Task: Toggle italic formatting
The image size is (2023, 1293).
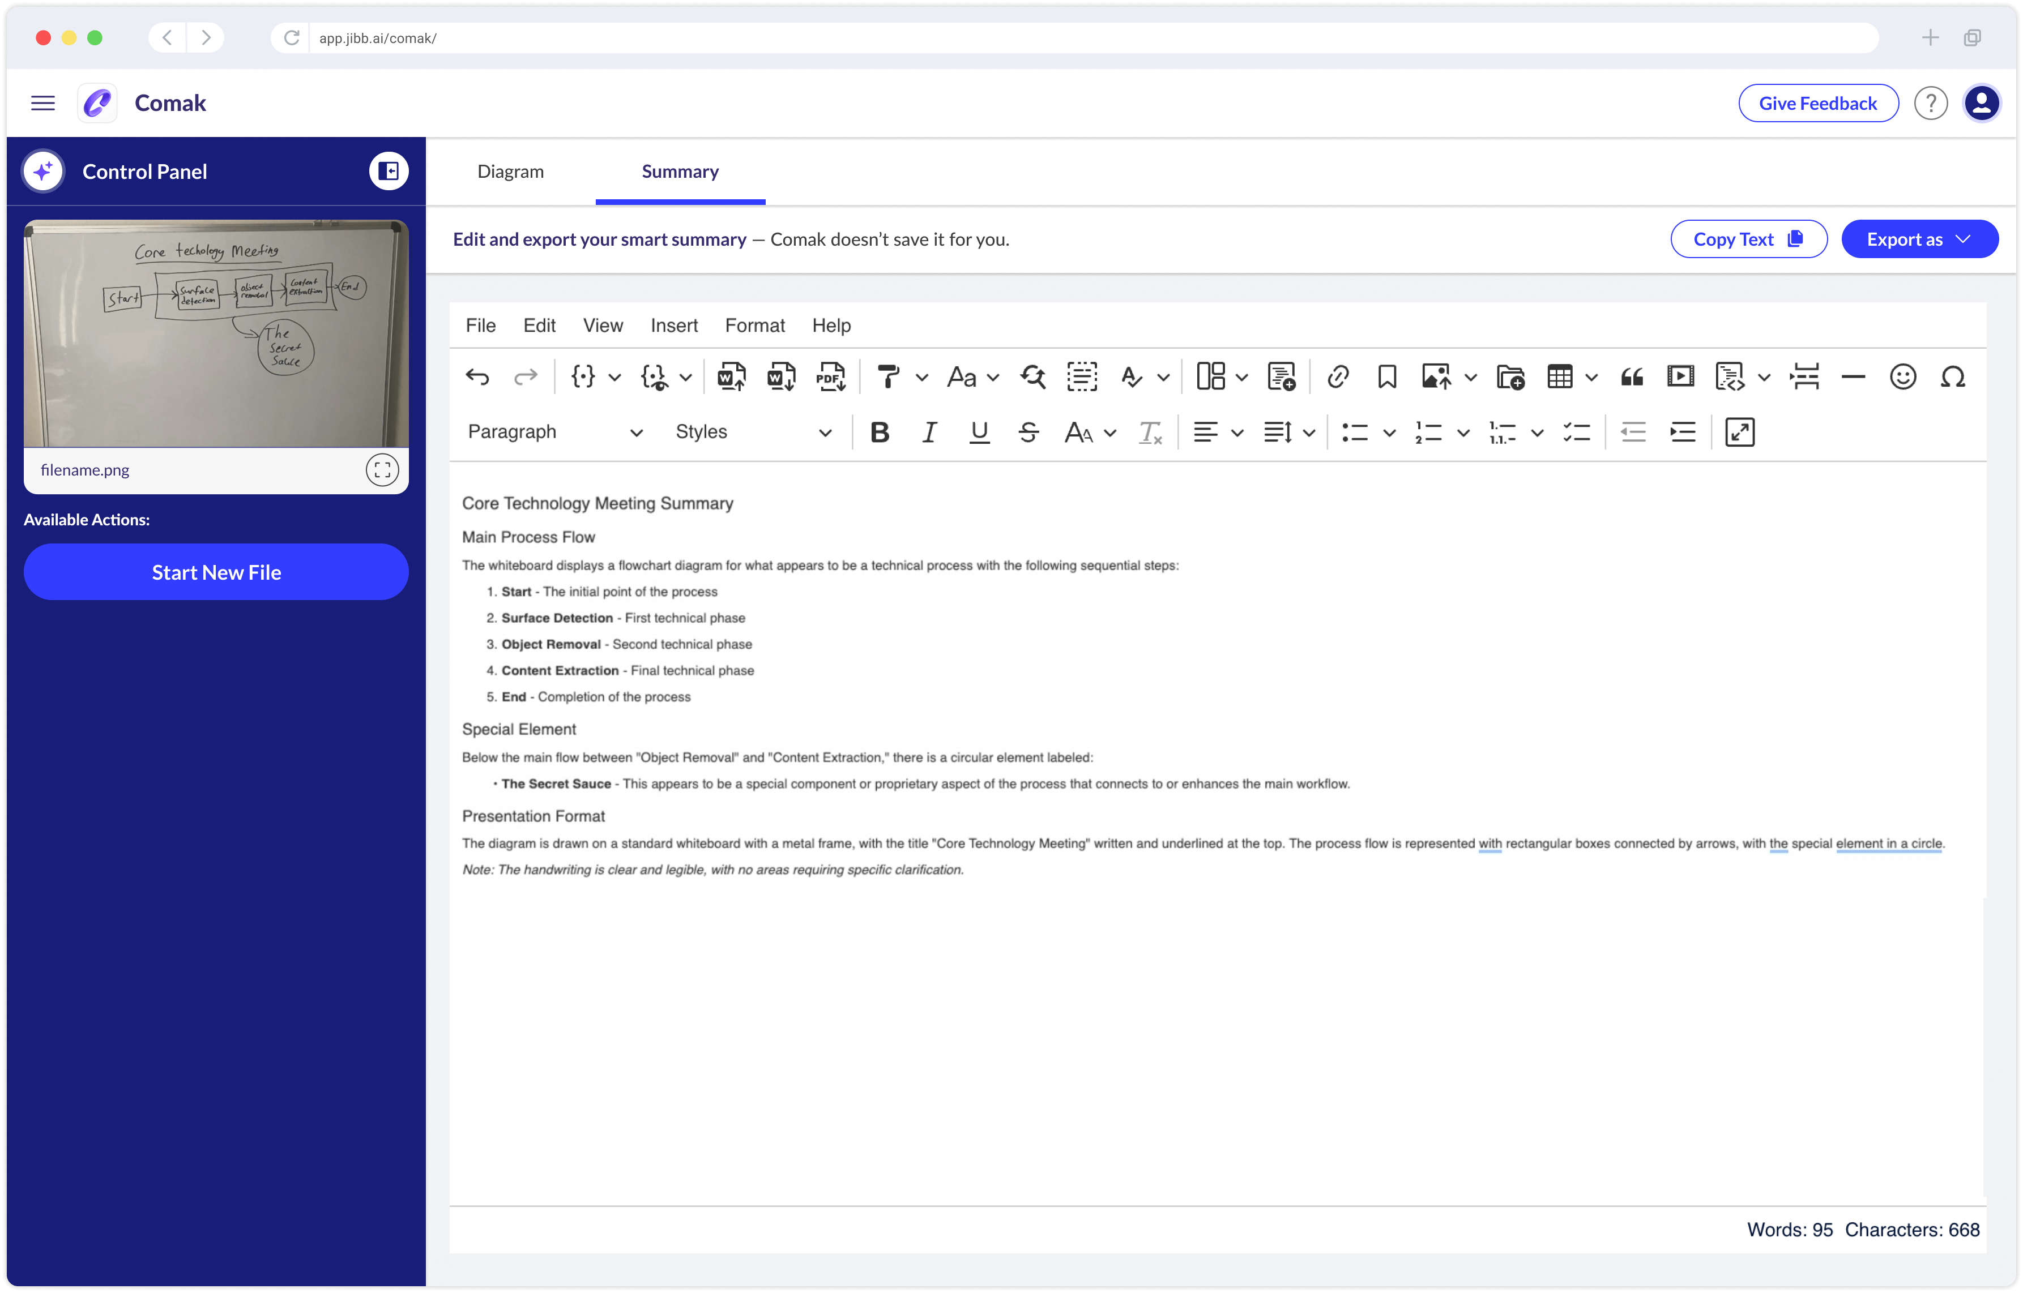Action: [928, 433]
